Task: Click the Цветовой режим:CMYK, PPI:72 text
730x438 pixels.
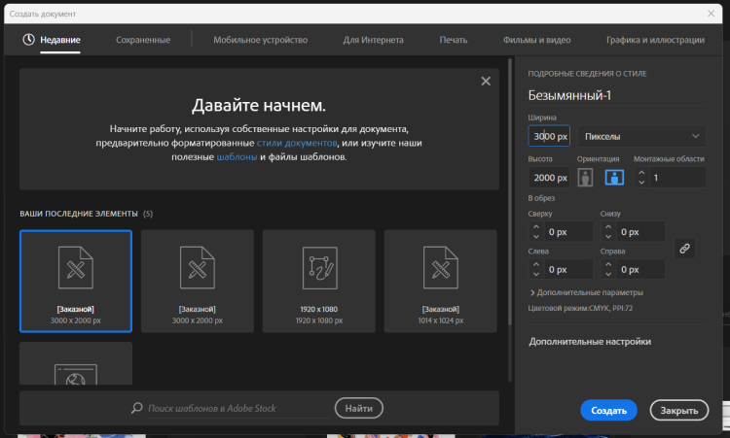Action: 580,308
